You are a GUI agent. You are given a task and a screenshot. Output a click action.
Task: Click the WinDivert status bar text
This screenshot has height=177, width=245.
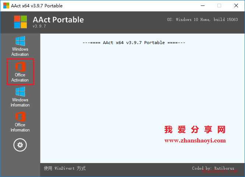pos(65,168)
